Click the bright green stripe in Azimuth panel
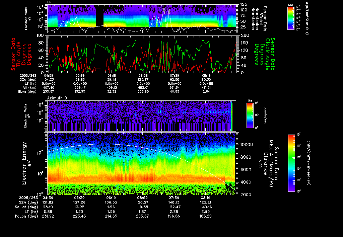The width and height of the screenshot is (343, 237). (231, 116)
